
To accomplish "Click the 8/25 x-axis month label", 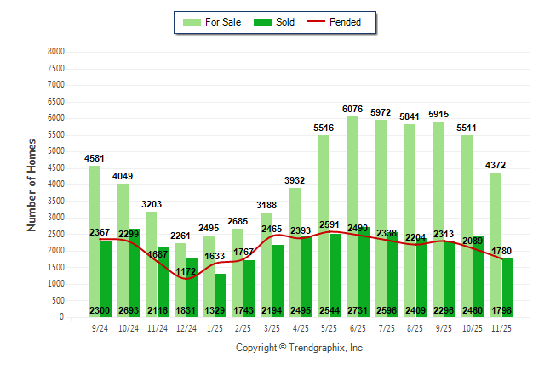I will [415, 328].
